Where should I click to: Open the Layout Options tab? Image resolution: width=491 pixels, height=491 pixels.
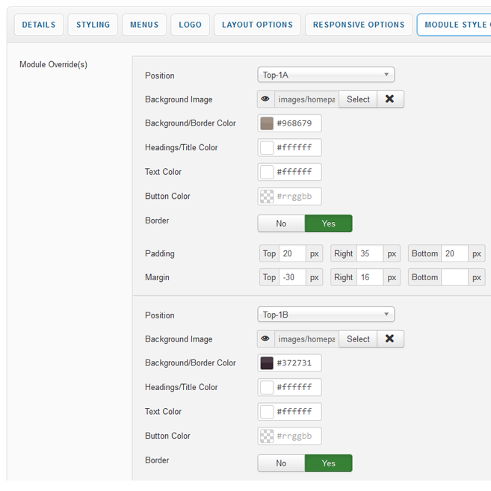[257, 25]
